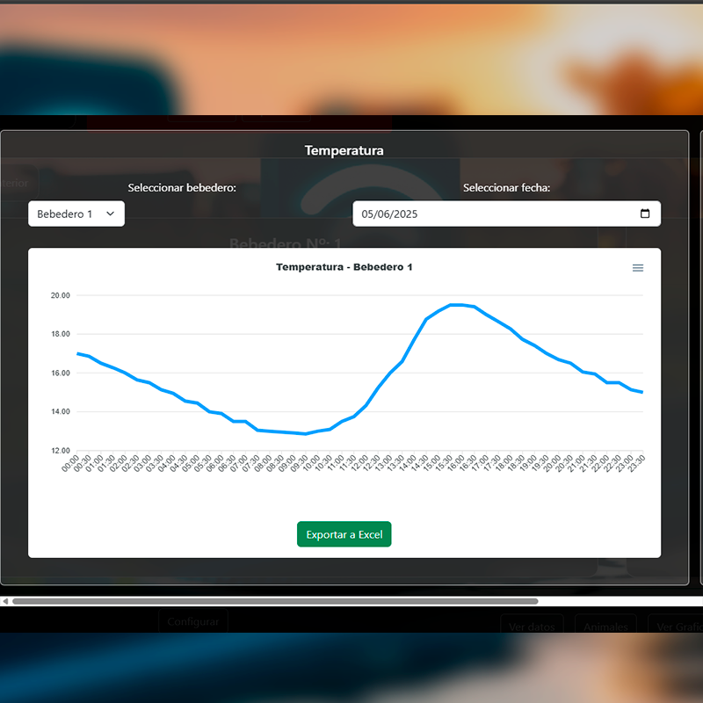
Task: Click the Ver datos button
Action: [x=533, y=627]
